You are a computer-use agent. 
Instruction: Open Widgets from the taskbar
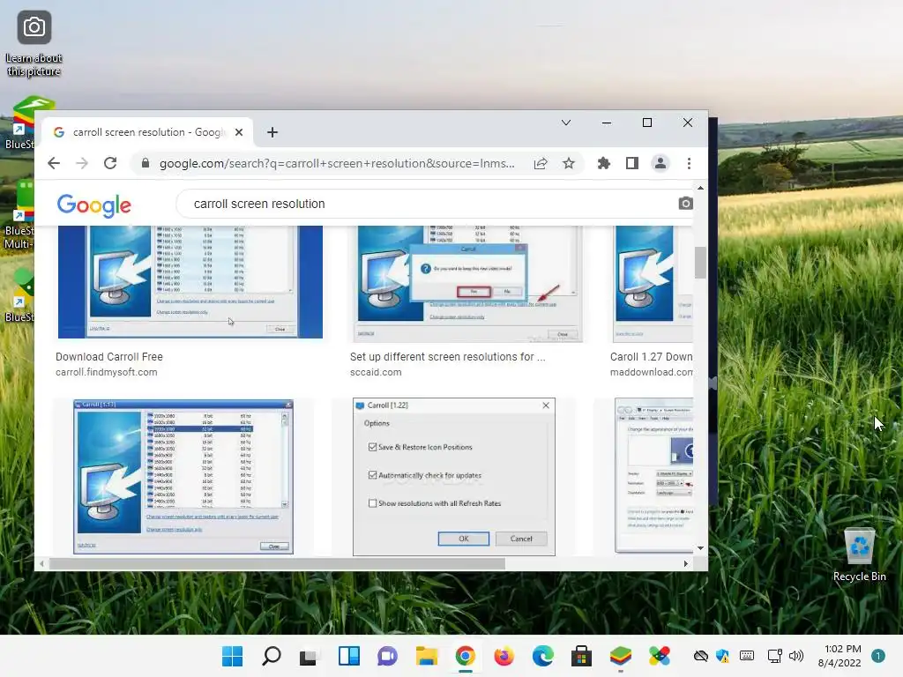tap(349, 656)
